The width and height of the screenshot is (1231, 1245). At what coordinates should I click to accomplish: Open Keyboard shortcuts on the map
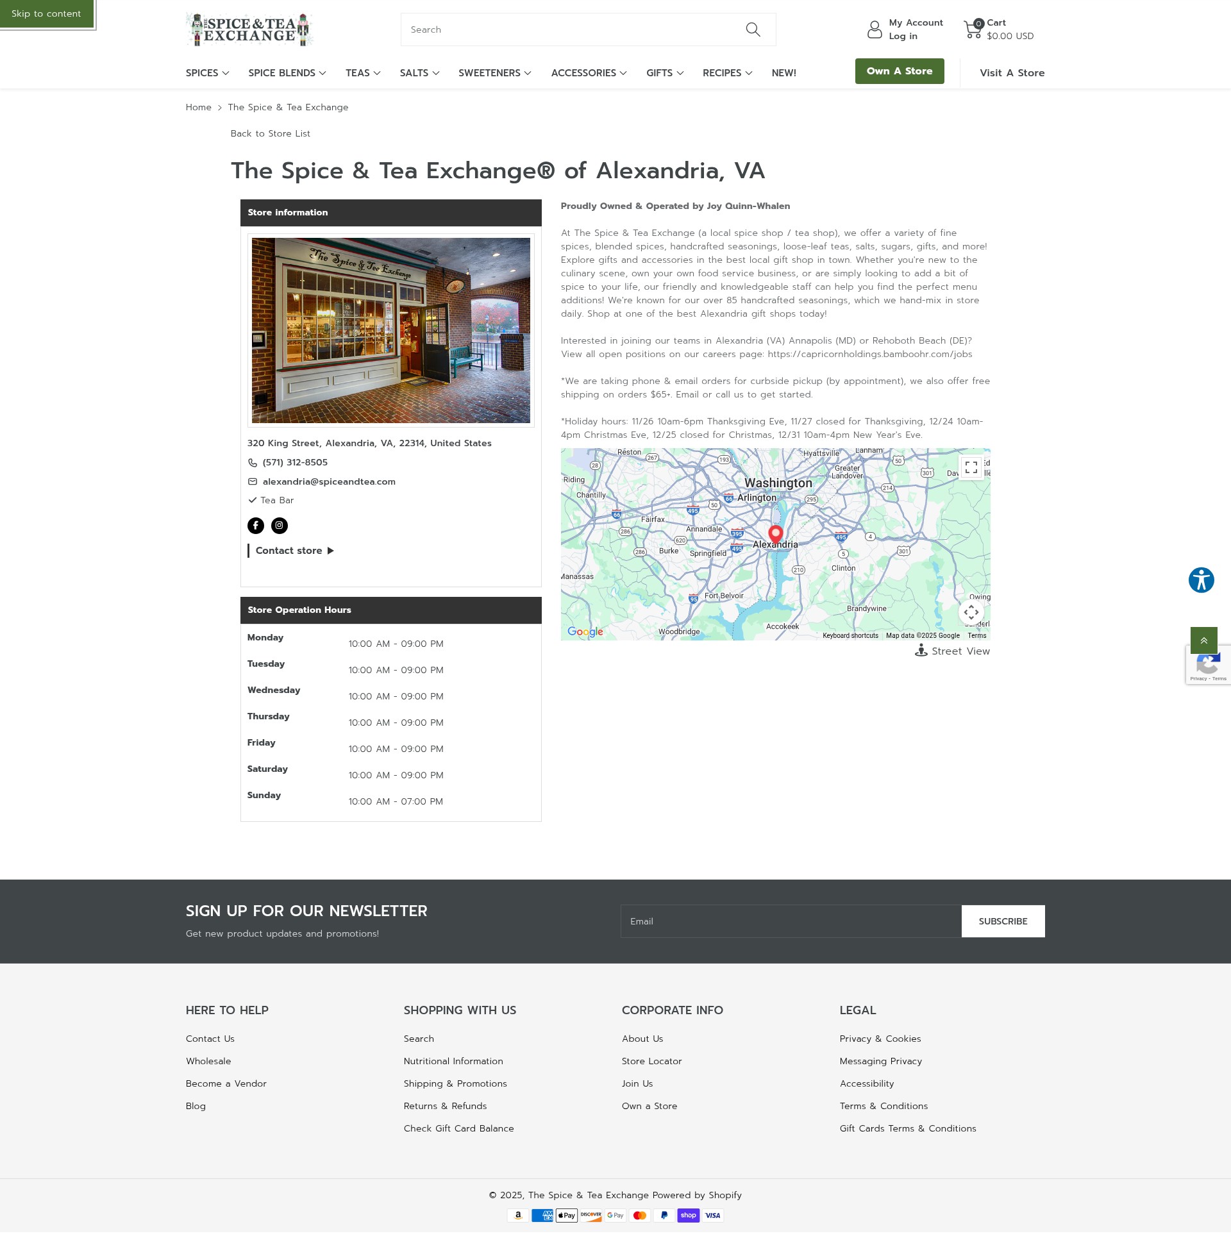coord(850,635)
